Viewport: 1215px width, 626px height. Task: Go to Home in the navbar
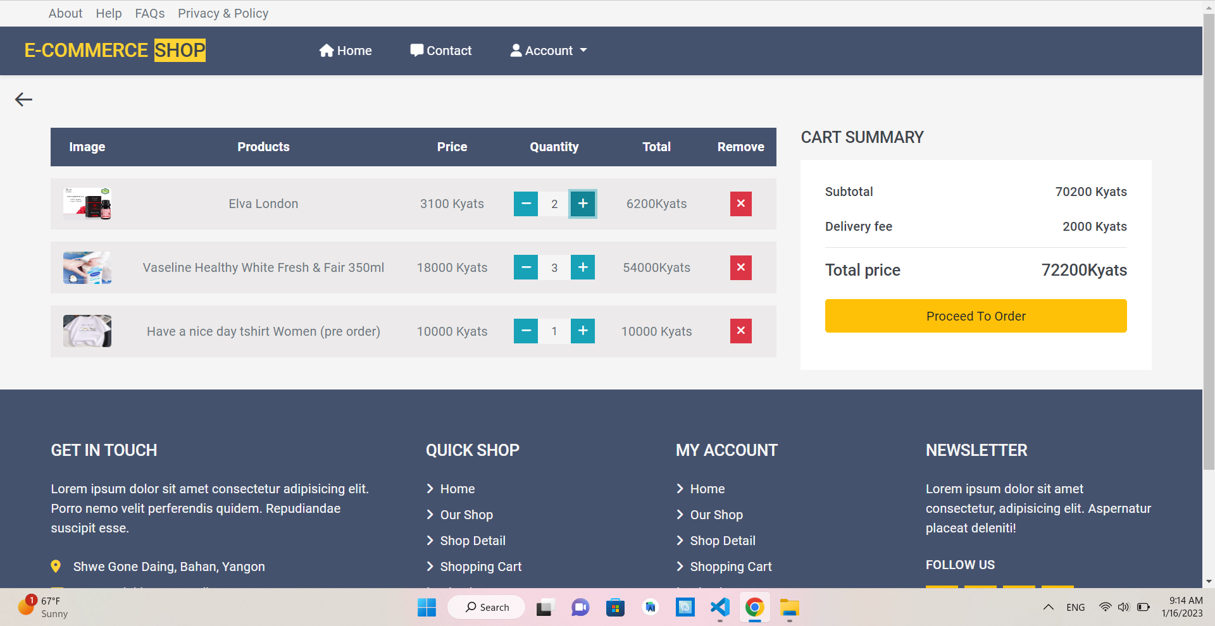tap(346, 51)
